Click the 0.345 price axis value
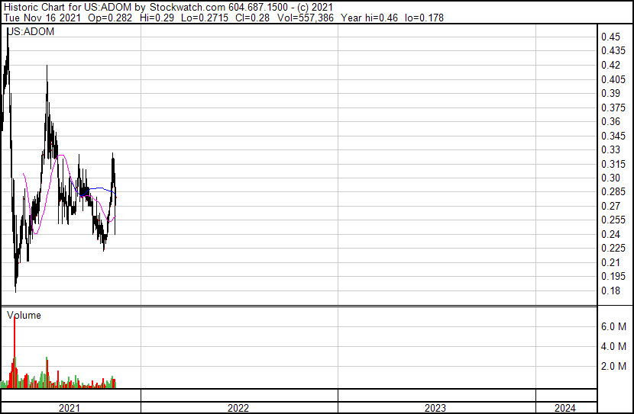This screenshot has height=414, width=634. pyautogui.click(x=613, y=136)
